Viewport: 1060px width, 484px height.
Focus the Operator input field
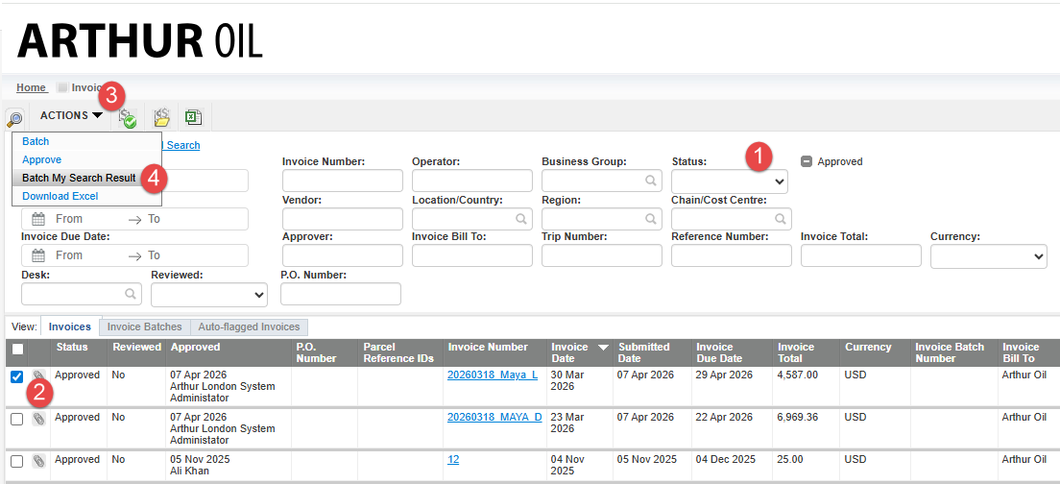click(x=471, y=181)
